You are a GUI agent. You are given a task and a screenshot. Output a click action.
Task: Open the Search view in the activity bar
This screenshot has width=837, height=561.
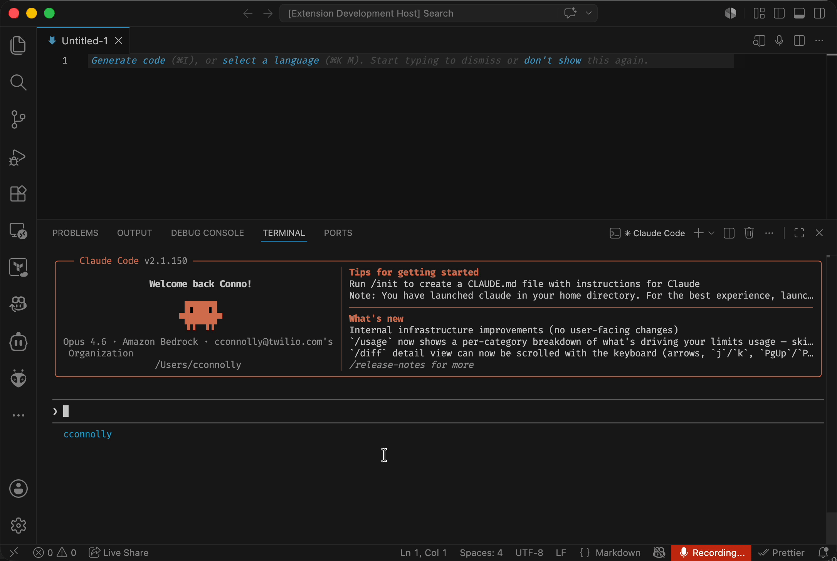(18, 82)
